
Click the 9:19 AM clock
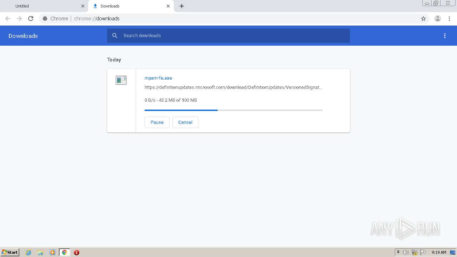pyautogui.click(x=439, y=252)
